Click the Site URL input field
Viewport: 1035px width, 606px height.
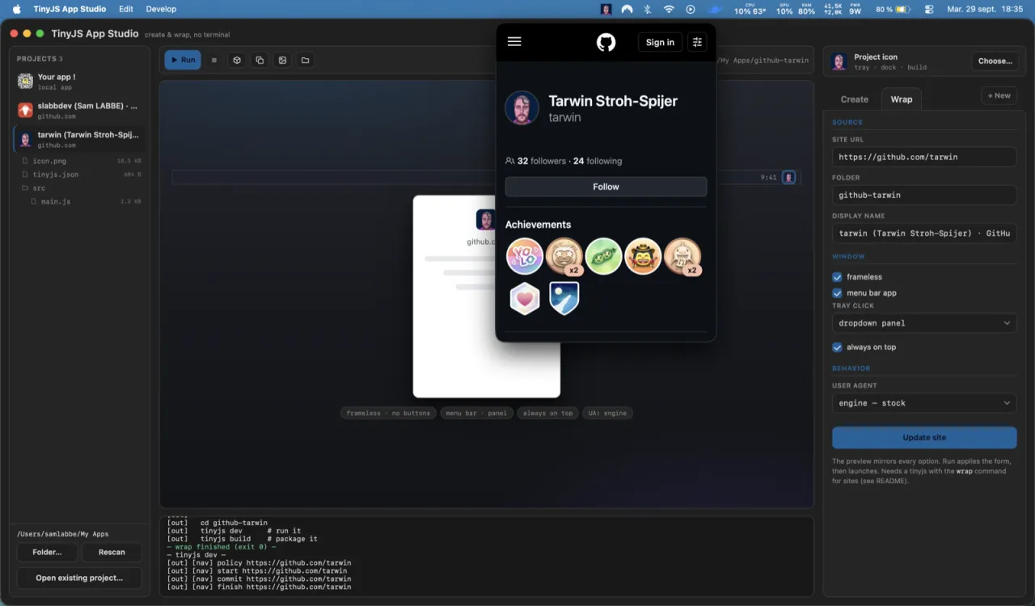coord(924,157)
